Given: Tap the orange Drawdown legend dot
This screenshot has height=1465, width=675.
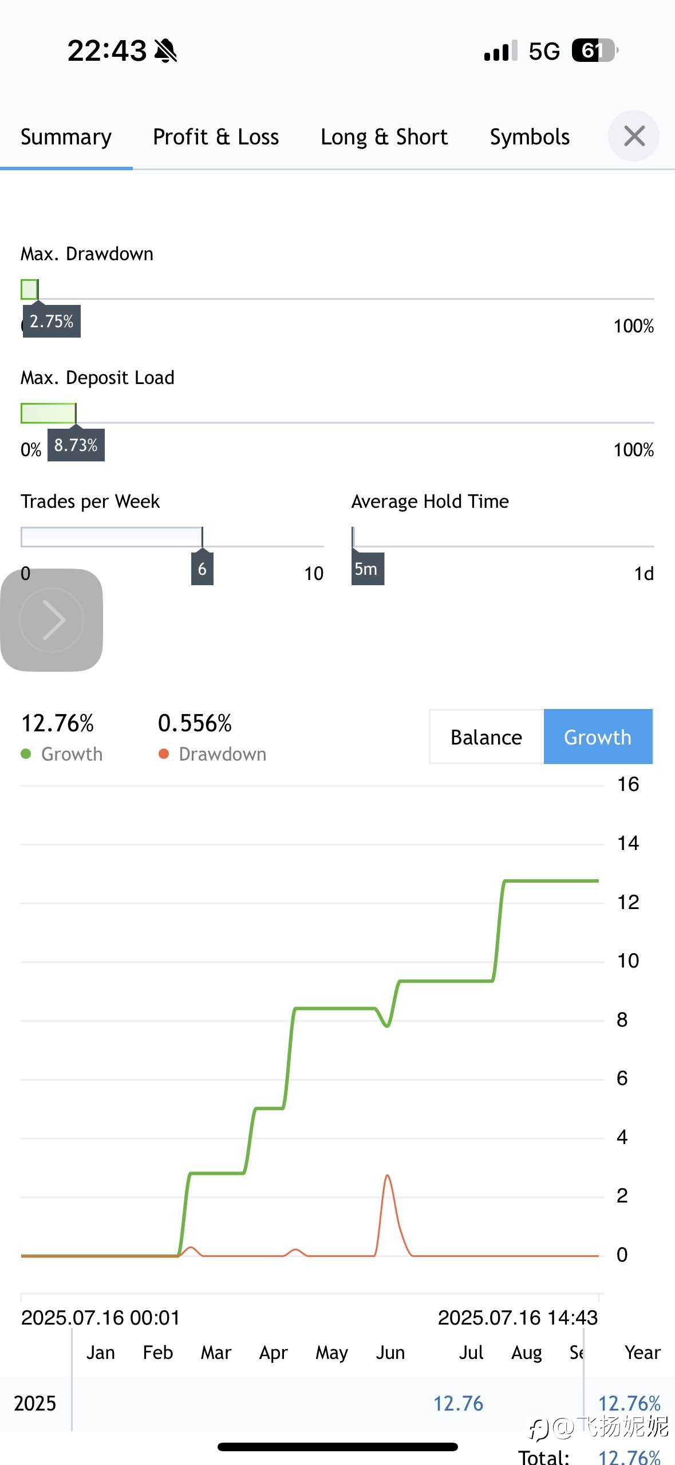Looking at the screenshot, I should click(x=164, y=754).
